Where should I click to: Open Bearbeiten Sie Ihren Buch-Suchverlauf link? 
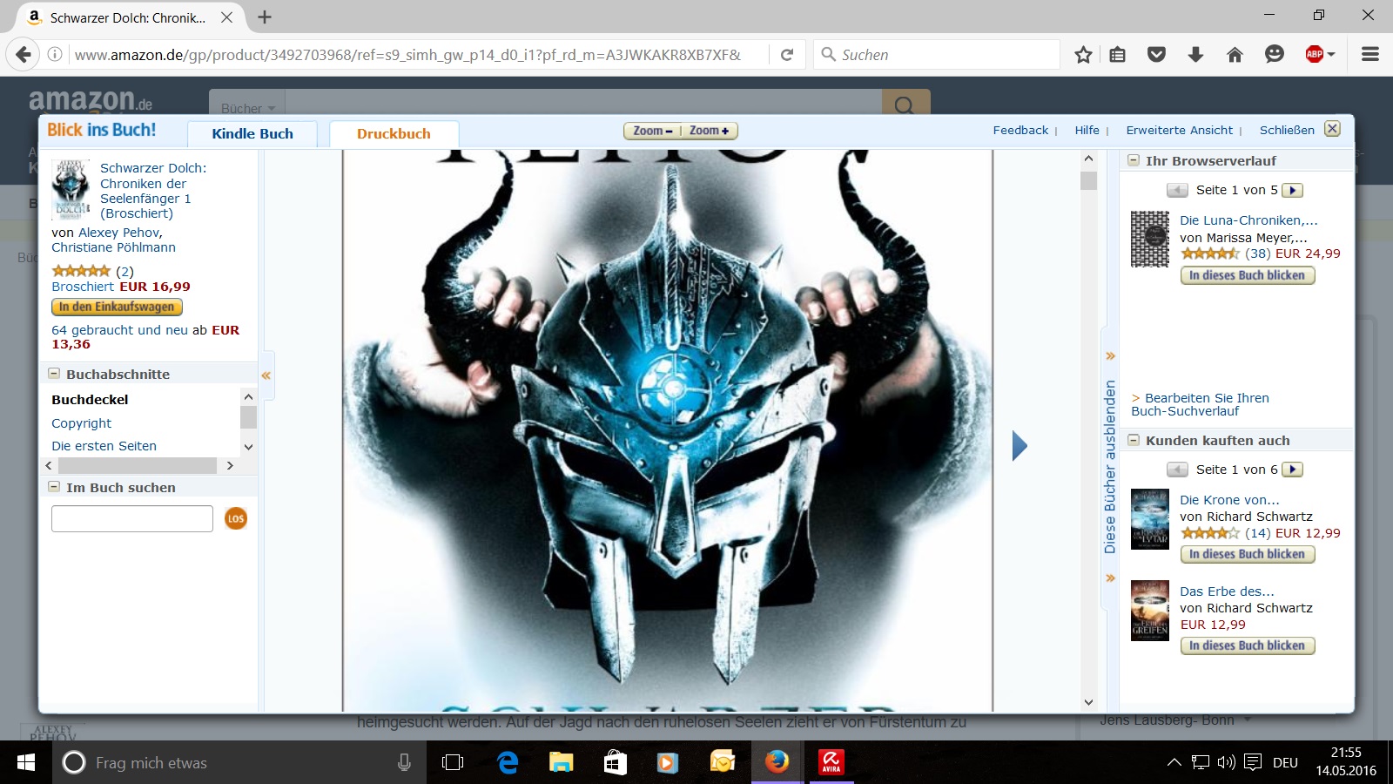(1201, 404)
